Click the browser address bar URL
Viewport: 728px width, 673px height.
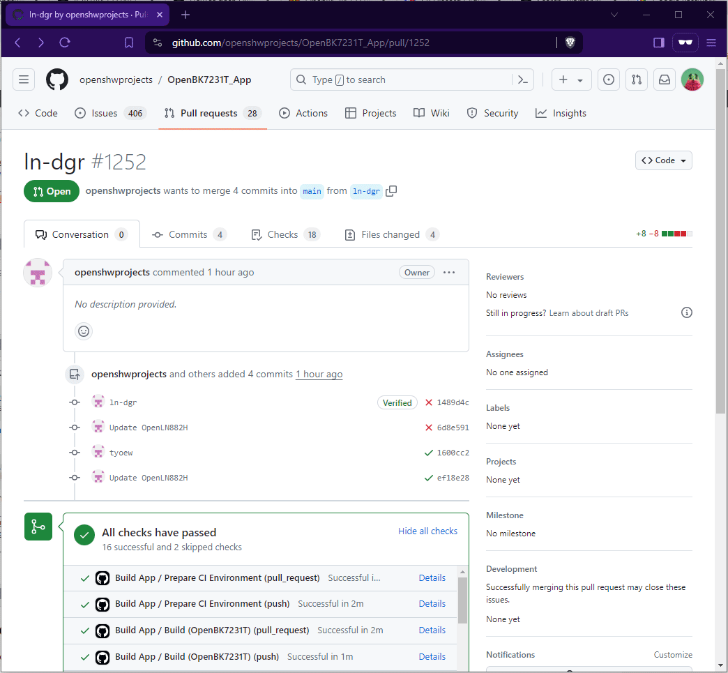(x=301, y=43)
